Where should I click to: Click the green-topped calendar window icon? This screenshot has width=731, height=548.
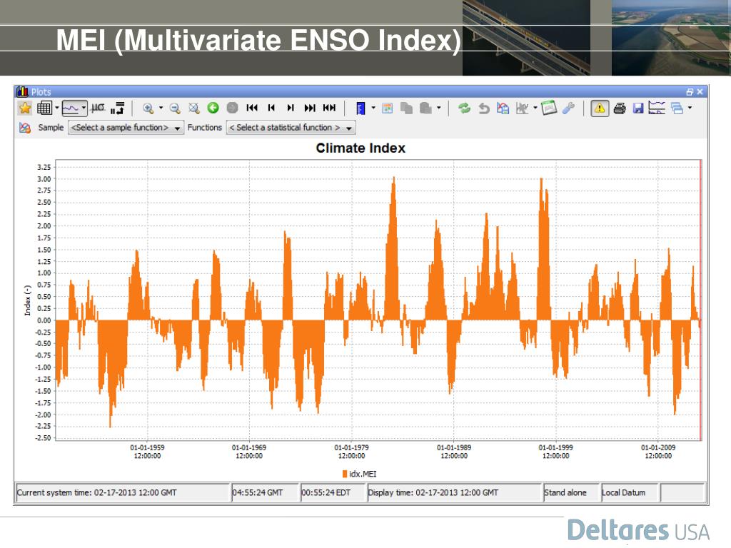click(x=549, y=108)
